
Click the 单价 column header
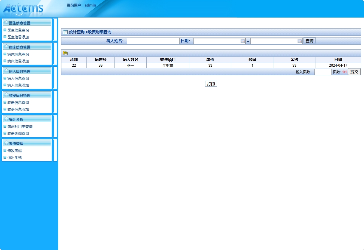[210, 60]
